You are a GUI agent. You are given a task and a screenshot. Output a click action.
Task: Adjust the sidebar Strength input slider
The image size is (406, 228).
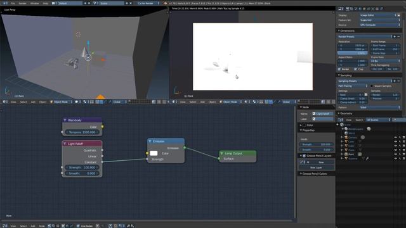[316, 144]
